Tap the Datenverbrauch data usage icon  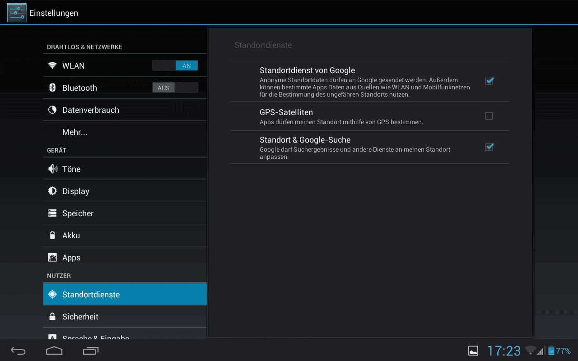pos(52,110)
